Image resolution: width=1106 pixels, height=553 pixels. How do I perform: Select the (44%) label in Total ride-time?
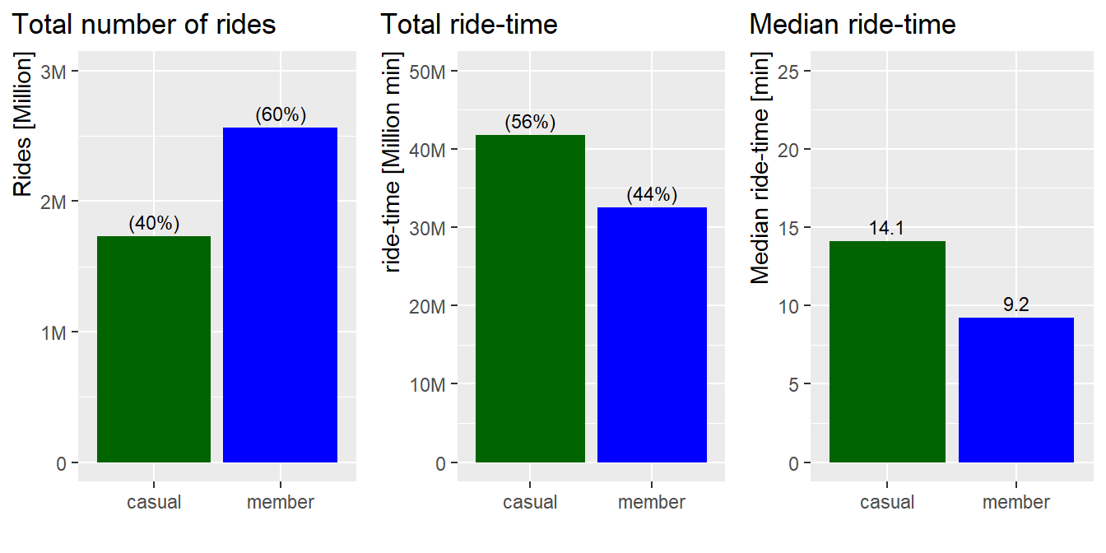pos(652,195)
